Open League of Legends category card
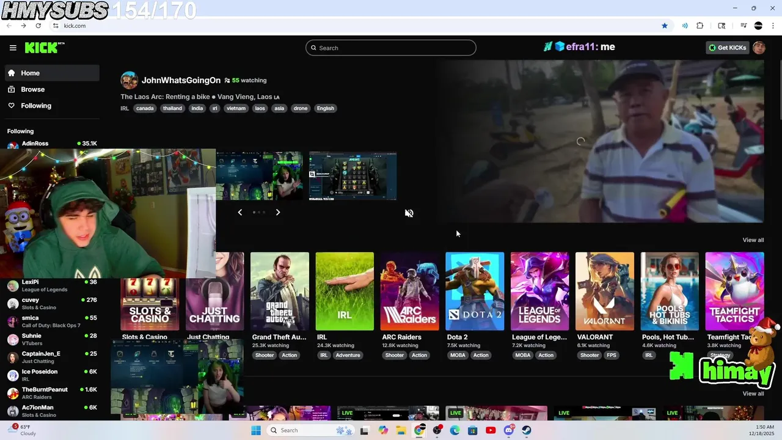782x440 pixels. (539, 291)
